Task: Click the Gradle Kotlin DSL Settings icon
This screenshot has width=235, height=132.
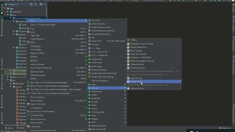Action: pos(90,77)
